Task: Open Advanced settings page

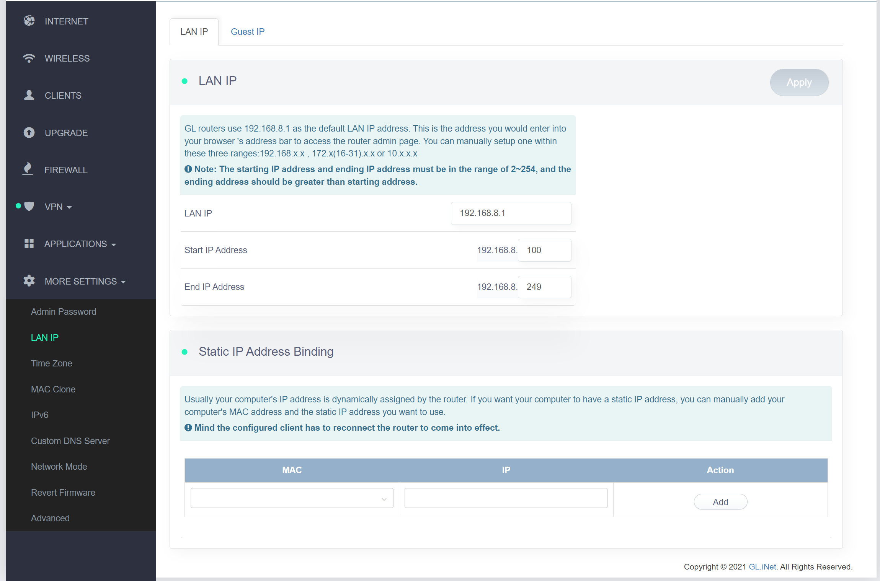Action: click(x=50, y=518)
